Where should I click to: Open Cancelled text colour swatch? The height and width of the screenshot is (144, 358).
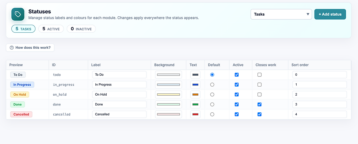(195, 114)
